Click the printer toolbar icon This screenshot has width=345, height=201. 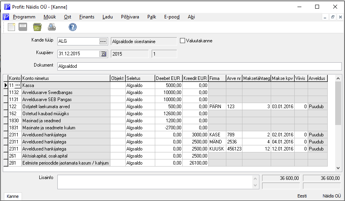coord(52,27)
